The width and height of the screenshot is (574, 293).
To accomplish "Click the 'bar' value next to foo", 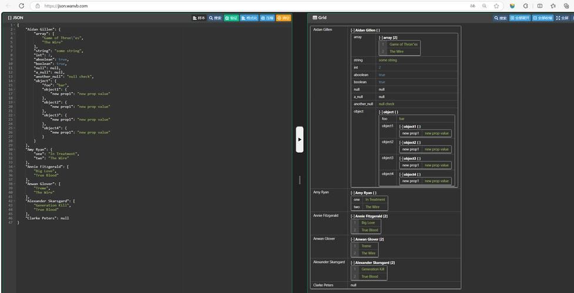I will 402,119.
